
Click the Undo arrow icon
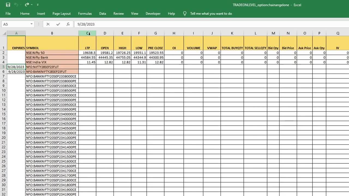pyautogui.click(x=16, y=5)
